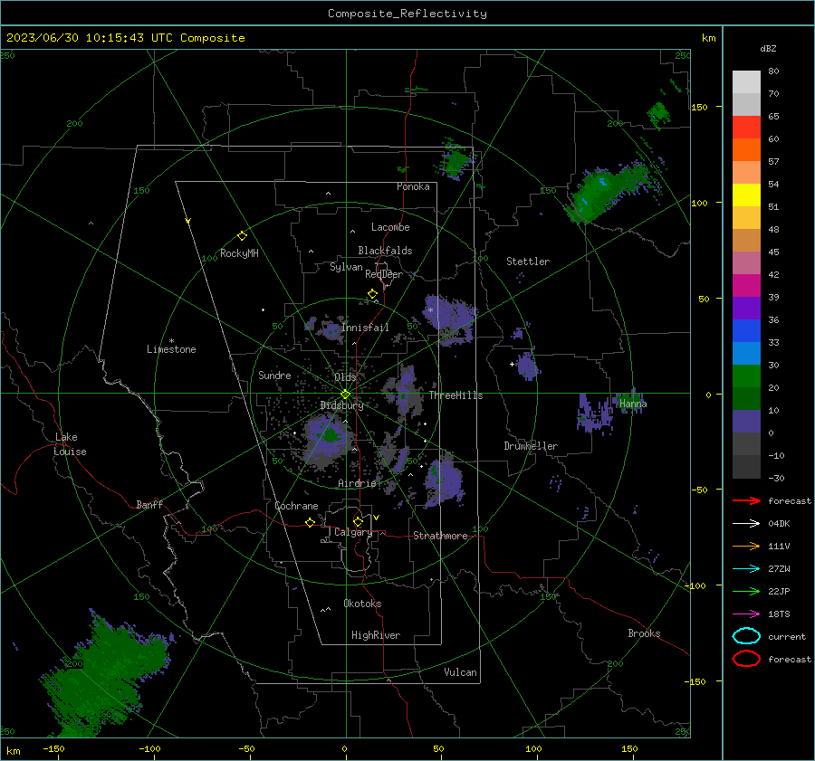Click the white 04DK arrow icon
Screen dimensions: 815x761
coord(746,523)
